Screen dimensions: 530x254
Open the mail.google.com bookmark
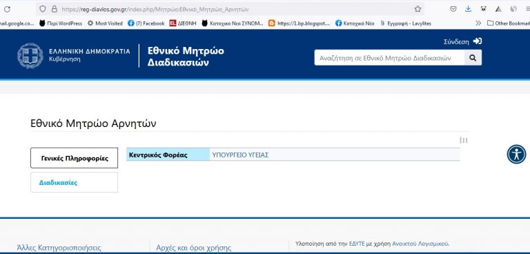tap(17, 23)
